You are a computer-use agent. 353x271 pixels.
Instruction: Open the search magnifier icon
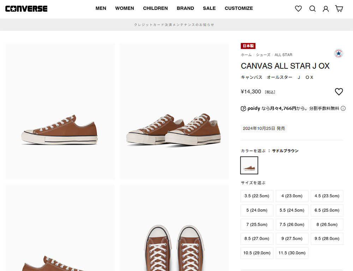coord(312,8)
